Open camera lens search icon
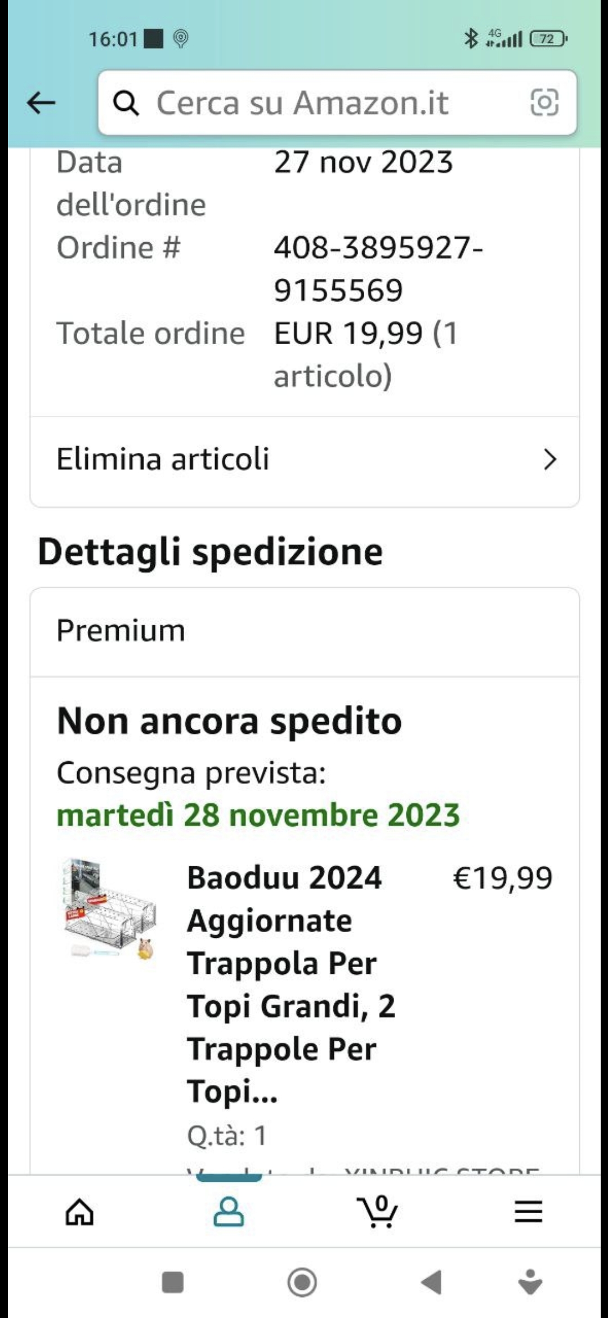Image resolution: width=608 pixels, height=1318 pixels. [544, 103]
